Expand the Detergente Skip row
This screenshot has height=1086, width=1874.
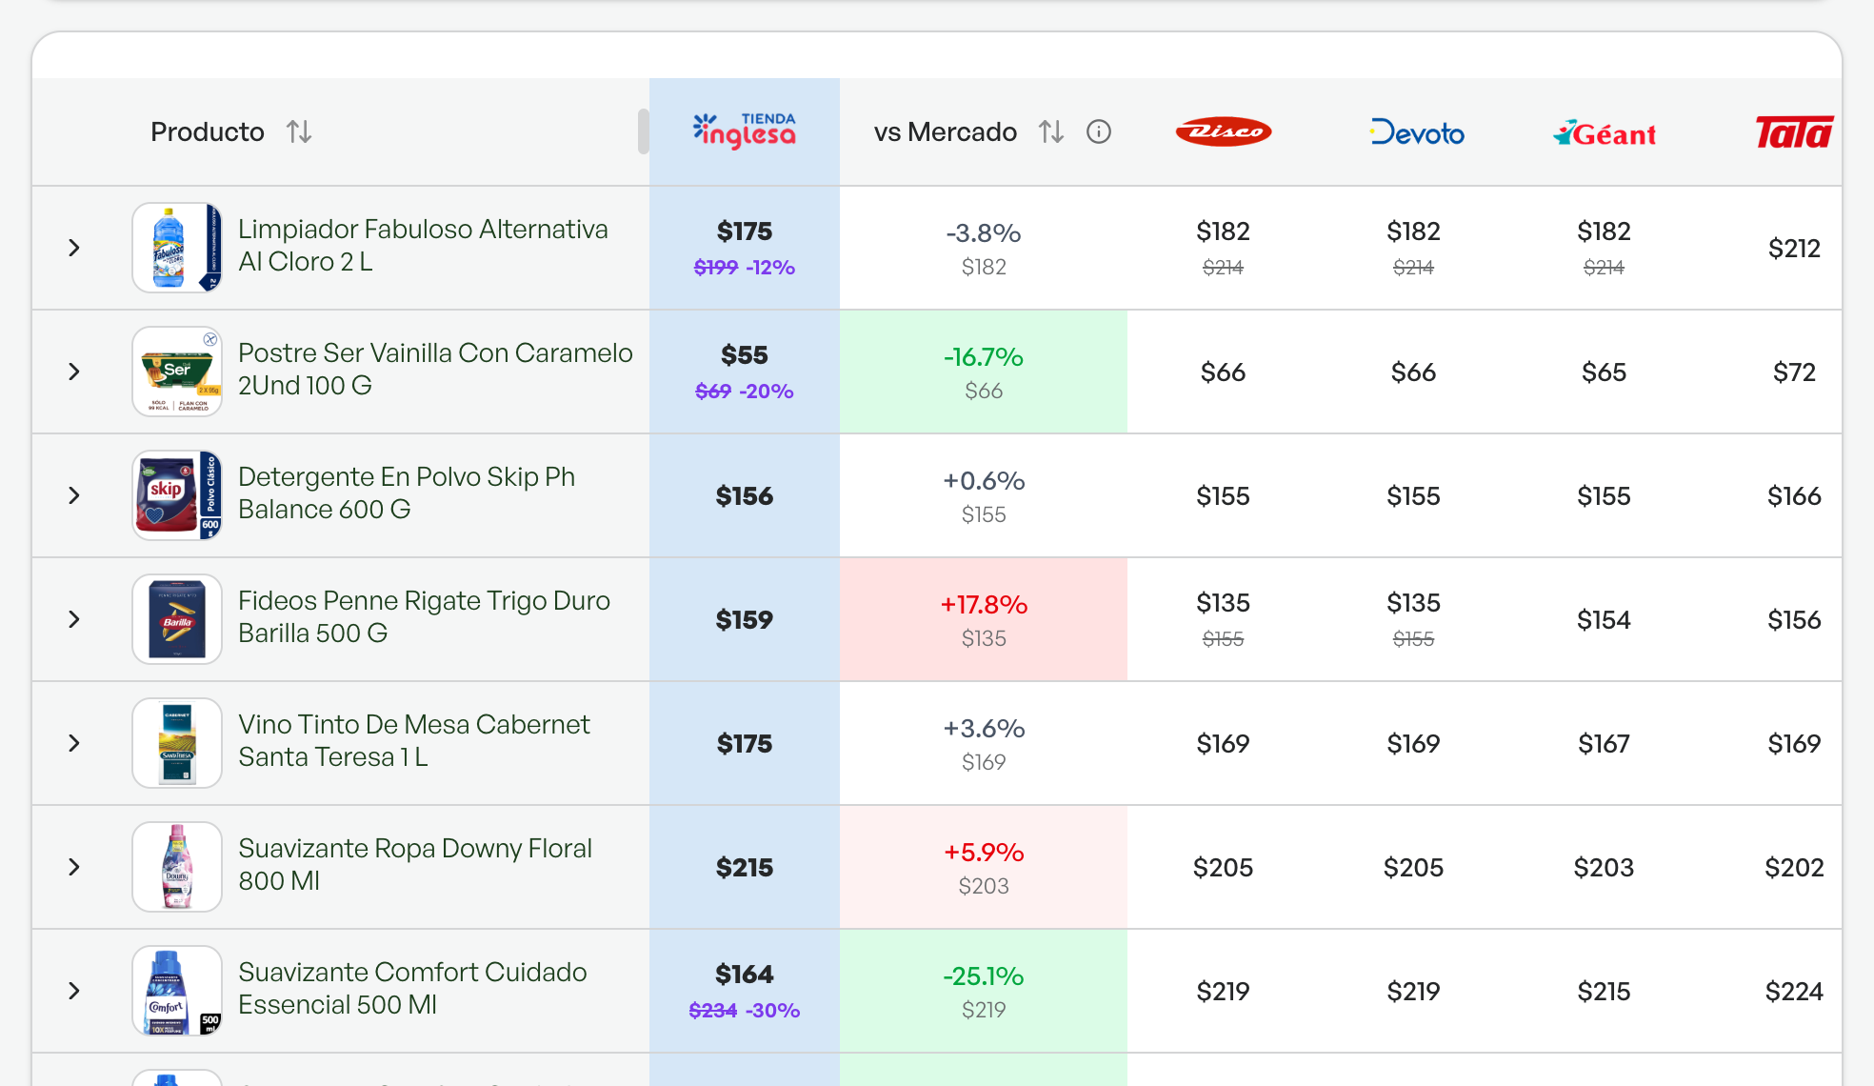pos(74,495)
